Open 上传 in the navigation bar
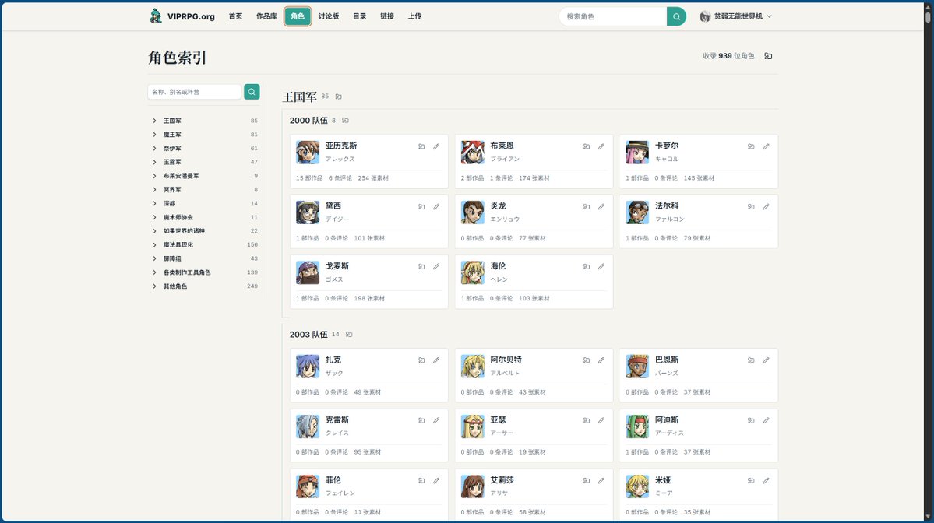Viewport: 934px width, 523px height. 414,16
